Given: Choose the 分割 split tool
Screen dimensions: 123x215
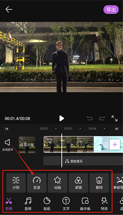Looking at the screenshot, I should (16, 183).
